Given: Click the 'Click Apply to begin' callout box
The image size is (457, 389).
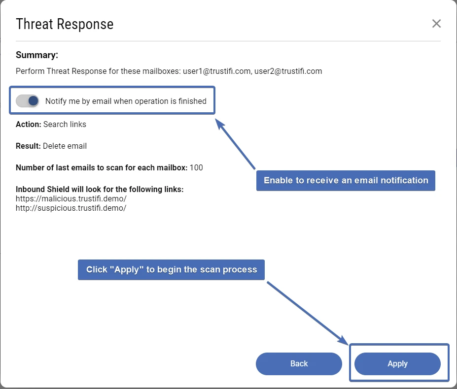Looking at the screenshot, I should pyautogui.click(x=171, y=270).
